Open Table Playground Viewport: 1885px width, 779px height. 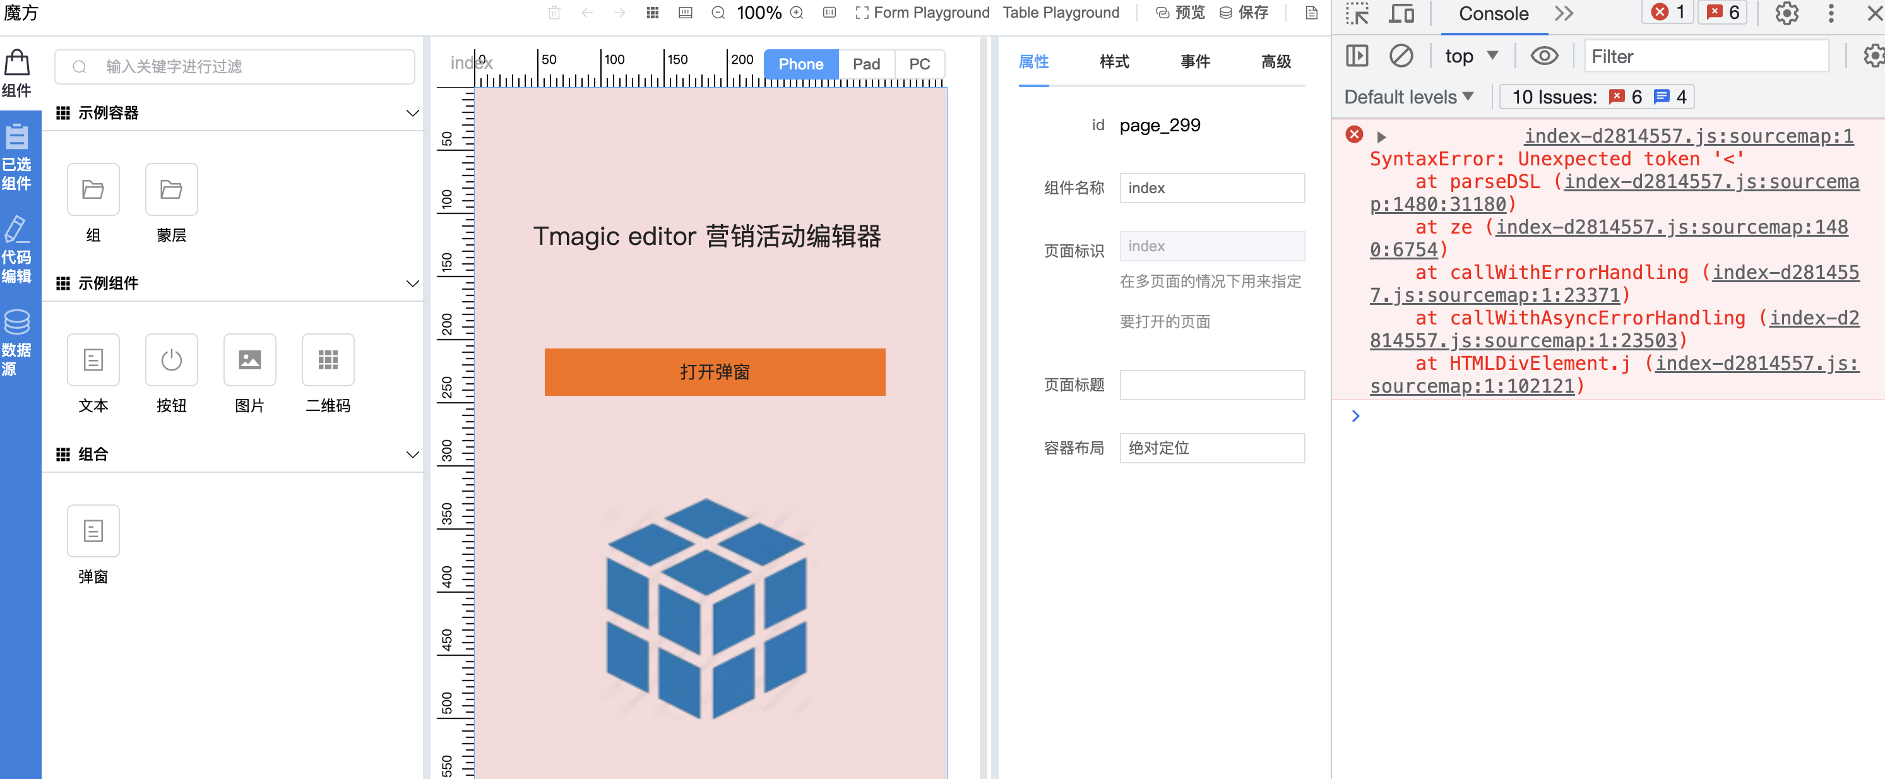pos(1061,13)
